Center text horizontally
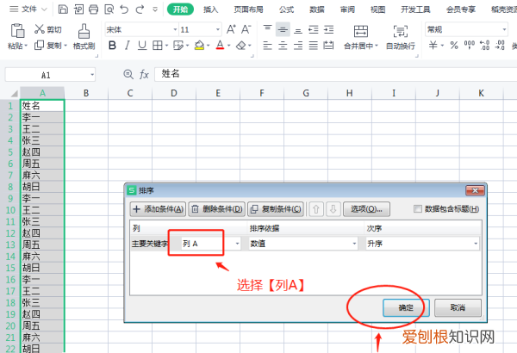The image size is (517, 353). pyautogui.click(x=283, y=45)
